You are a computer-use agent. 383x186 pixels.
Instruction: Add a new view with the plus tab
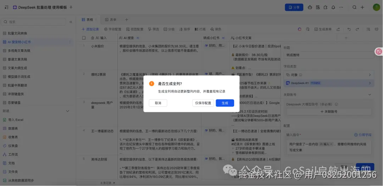tap(127, 20)
